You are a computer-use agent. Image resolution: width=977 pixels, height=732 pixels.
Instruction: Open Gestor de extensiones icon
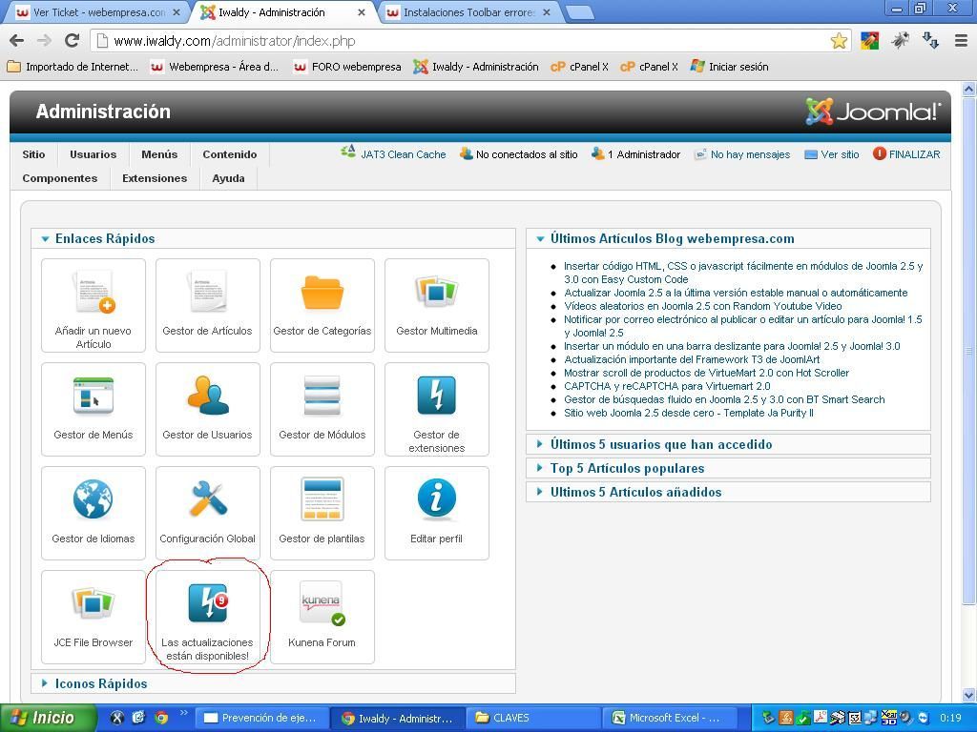coord(437,409)
